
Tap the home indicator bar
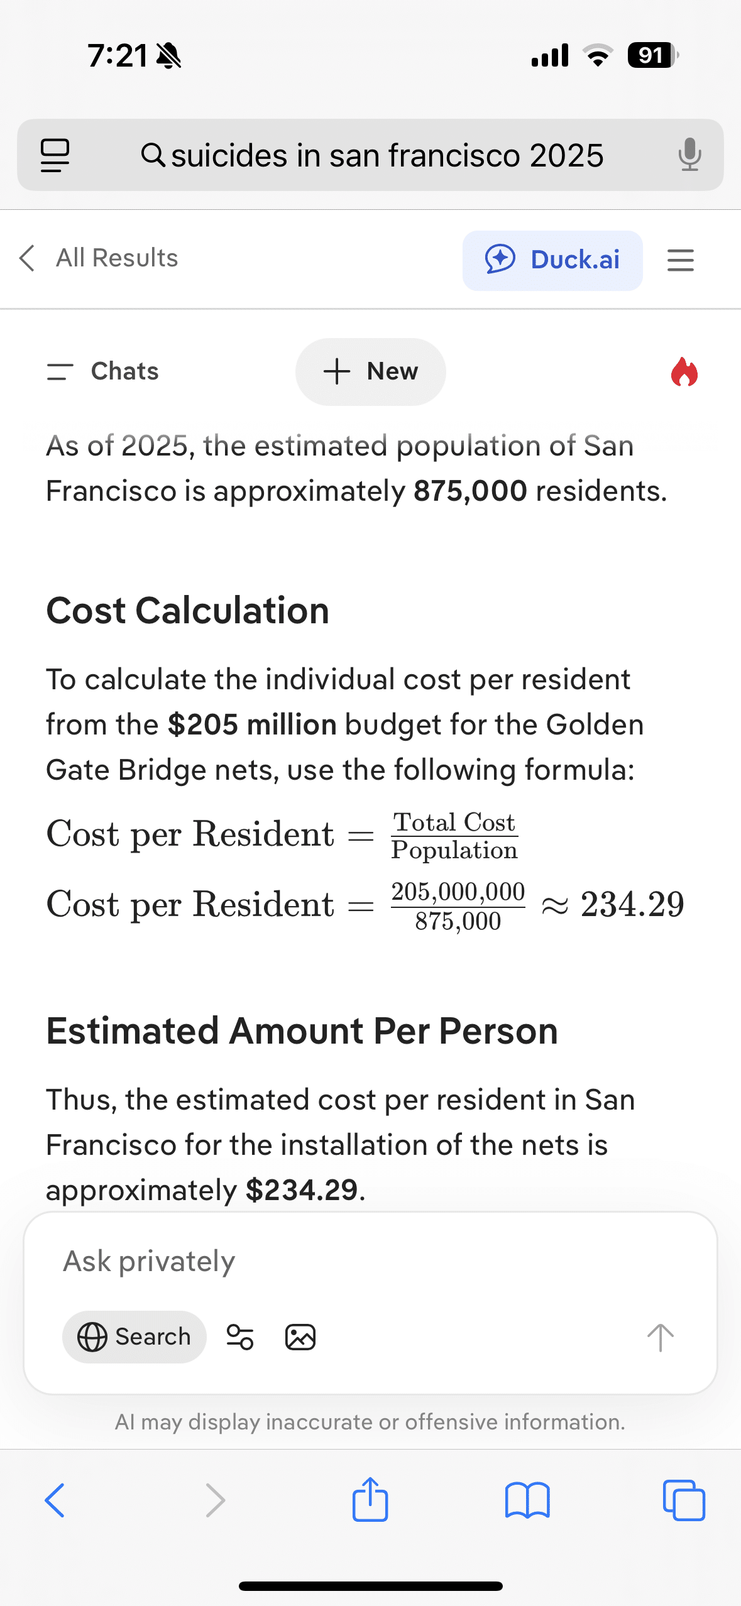point(371,1586)
